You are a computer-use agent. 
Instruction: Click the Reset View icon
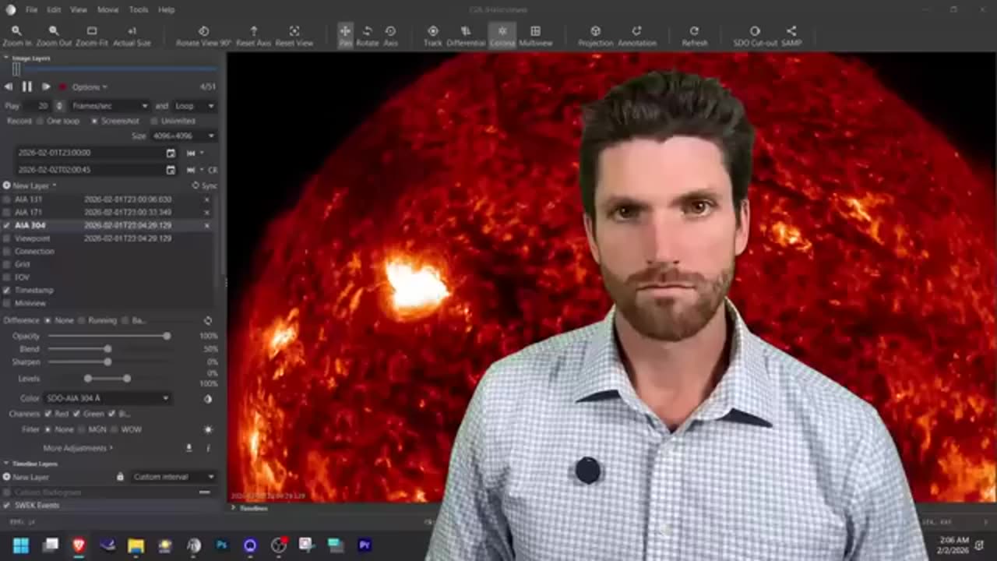294,36
